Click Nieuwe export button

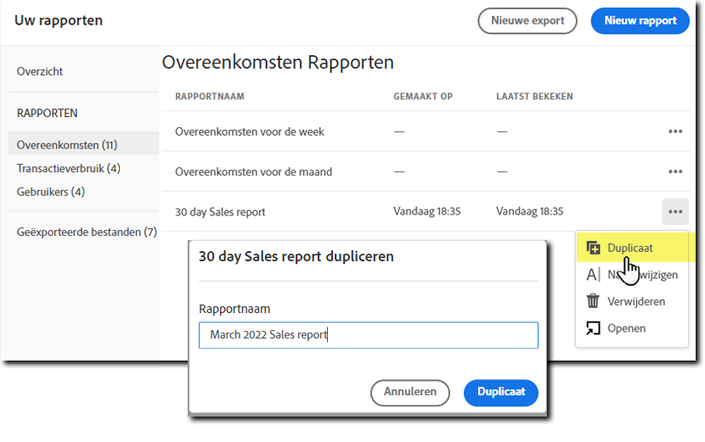(527, 20)
